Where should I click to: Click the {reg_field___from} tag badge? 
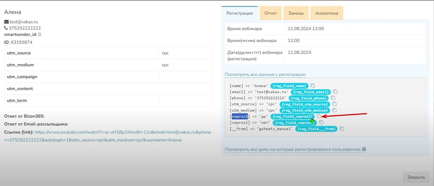coord(317,129)
